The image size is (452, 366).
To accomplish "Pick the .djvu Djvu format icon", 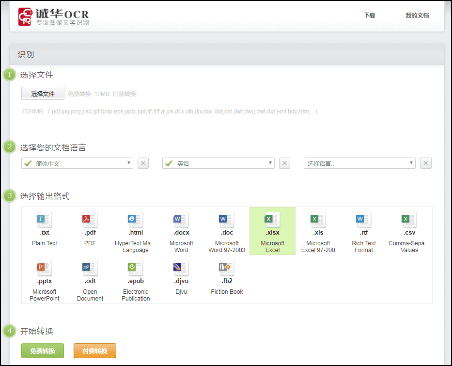I will [181, 268].
